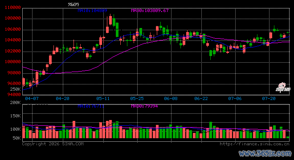
Task: Click the 50K volume axis label
Action: (16, 138)
